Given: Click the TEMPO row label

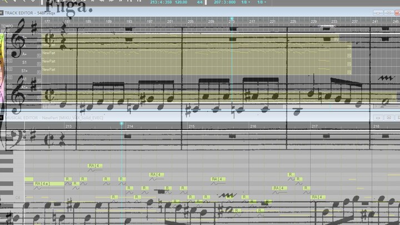Looking at the screenshot, I should pyautogui.click(x=7, y=26).
